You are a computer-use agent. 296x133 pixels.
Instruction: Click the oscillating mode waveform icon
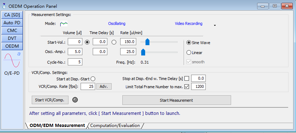(x=63, y=24)
